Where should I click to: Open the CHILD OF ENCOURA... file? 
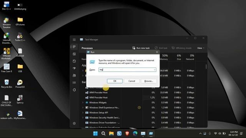[x=7, y=101]
